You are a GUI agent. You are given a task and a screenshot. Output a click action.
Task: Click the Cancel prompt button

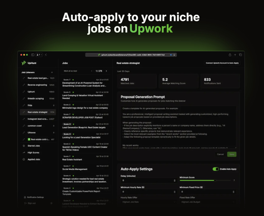(x=220, y=154)
